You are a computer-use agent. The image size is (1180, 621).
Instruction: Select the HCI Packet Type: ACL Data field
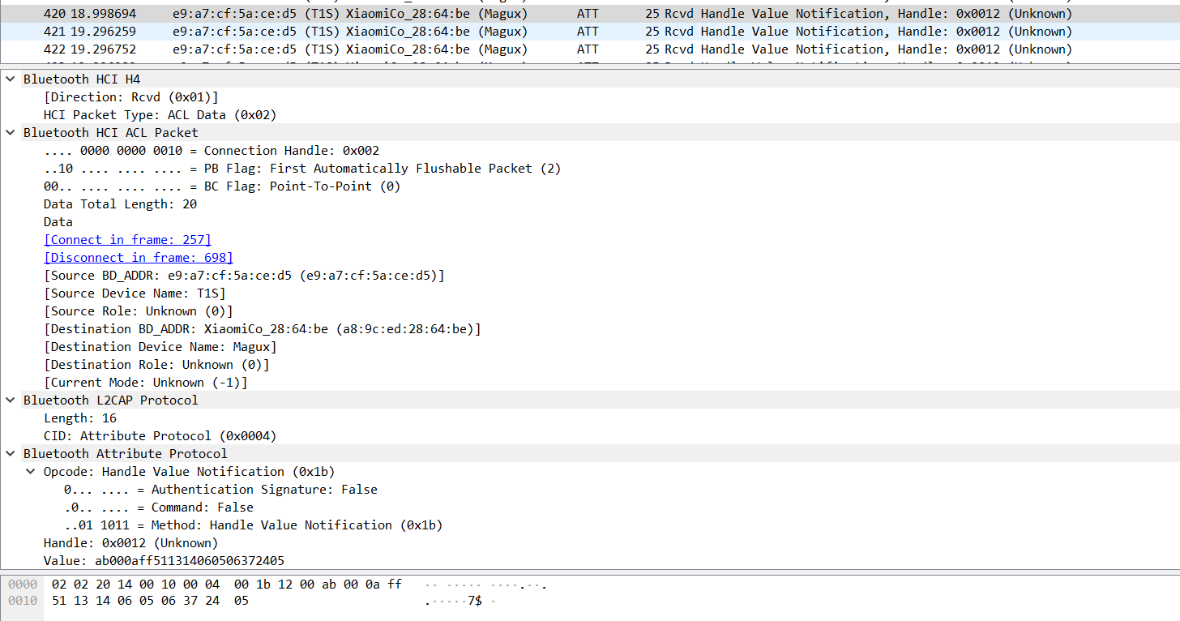(x=160, y=115)
